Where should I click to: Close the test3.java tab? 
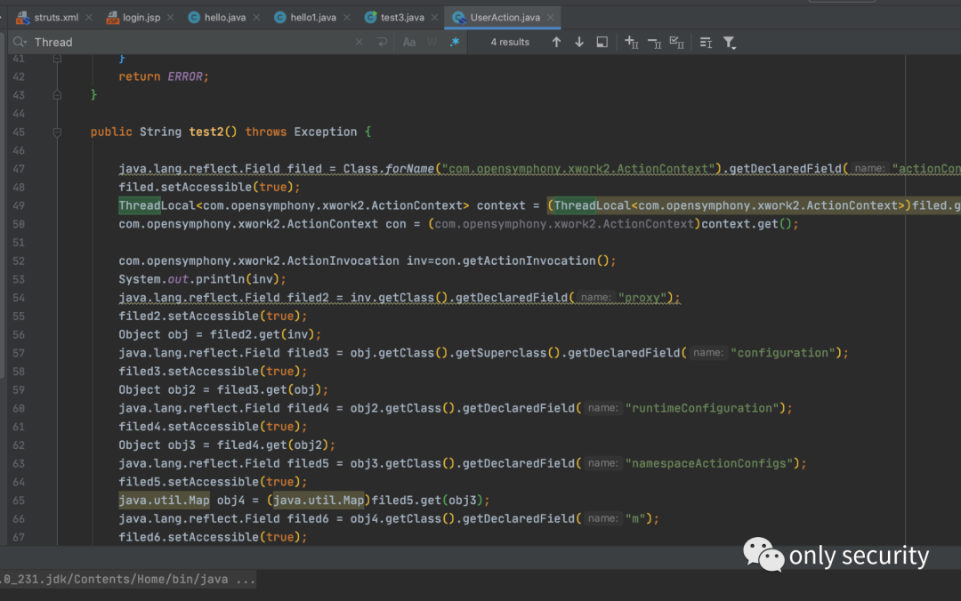tap(434, 17)
